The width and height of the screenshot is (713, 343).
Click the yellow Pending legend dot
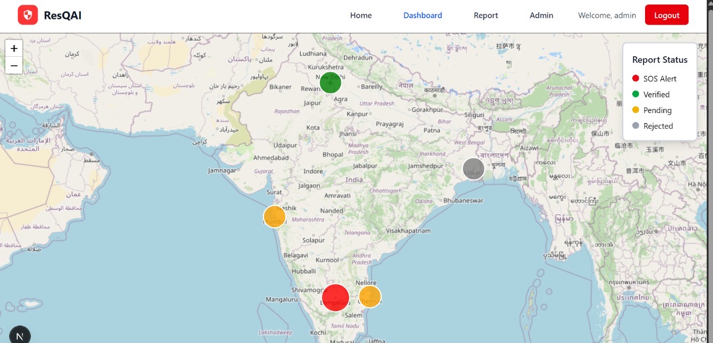click(636, 110)
